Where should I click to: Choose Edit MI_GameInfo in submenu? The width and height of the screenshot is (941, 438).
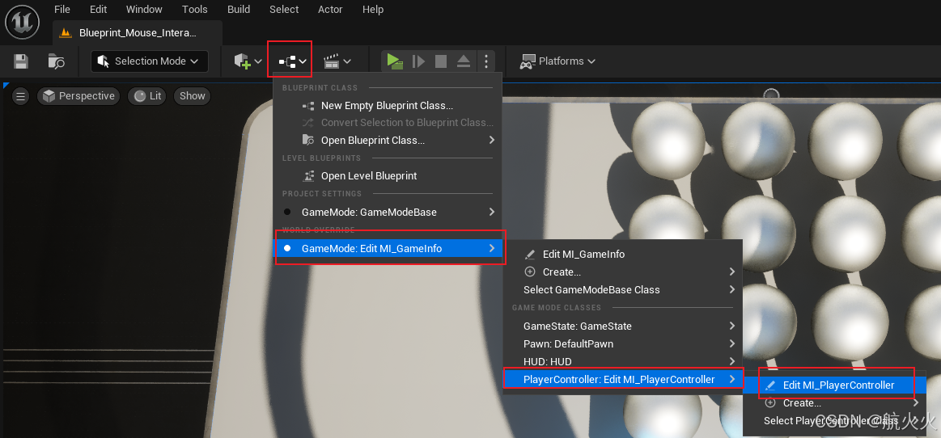click(x=623, y=254)
